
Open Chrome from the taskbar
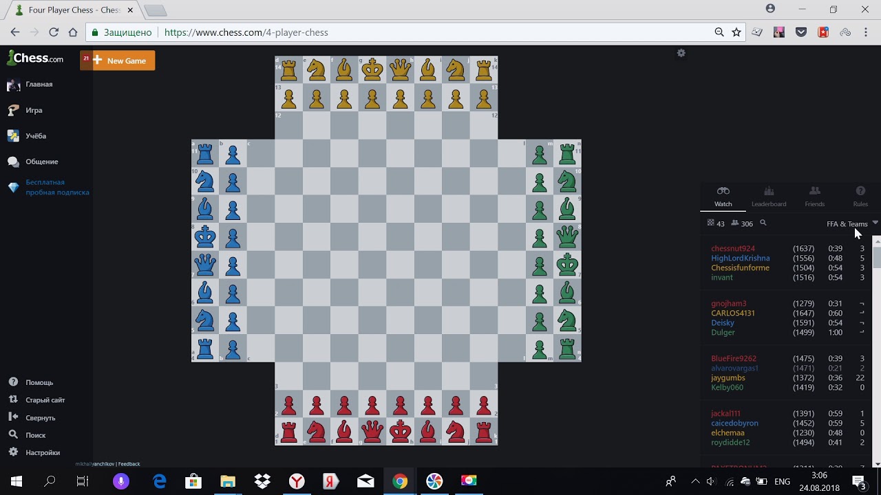coord(400,481)
